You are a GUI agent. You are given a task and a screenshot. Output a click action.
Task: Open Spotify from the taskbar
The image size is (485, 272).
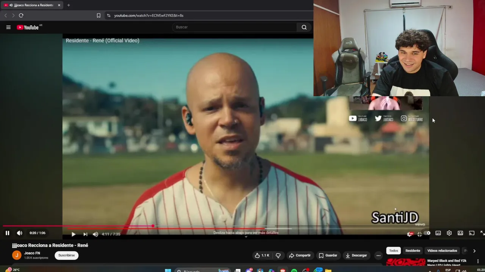coord(294,270)
